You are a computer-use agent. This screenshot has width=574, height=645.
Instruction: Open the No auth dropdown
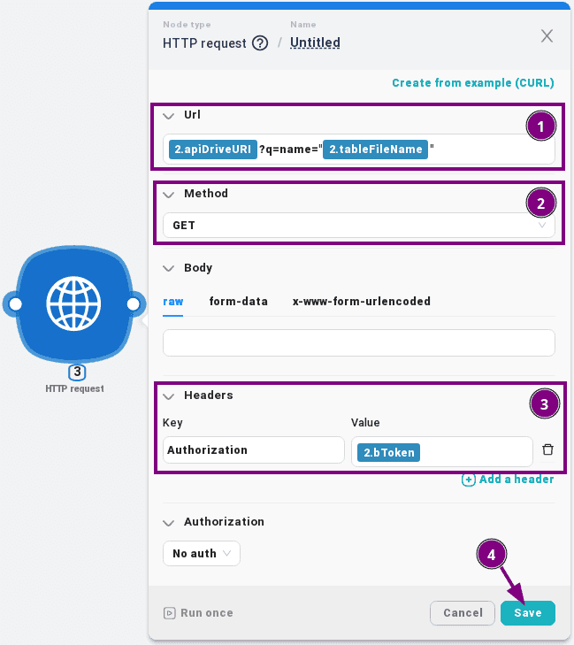[x=201, y=554]
